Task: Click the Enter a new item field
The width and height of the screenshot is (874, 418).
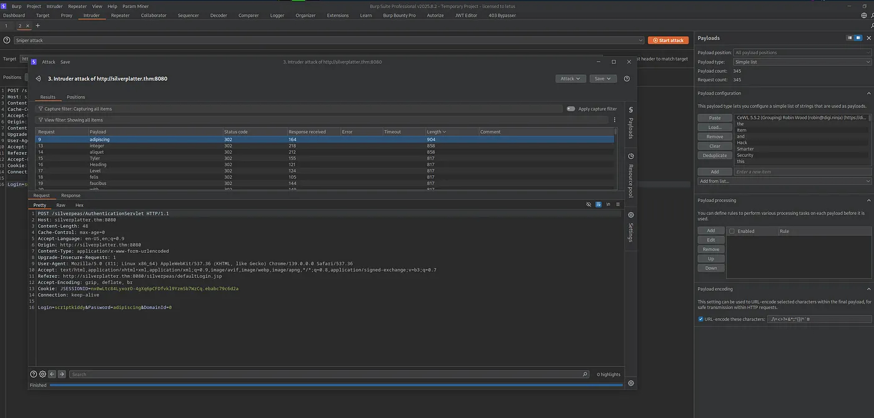Action: coord(802,171)
